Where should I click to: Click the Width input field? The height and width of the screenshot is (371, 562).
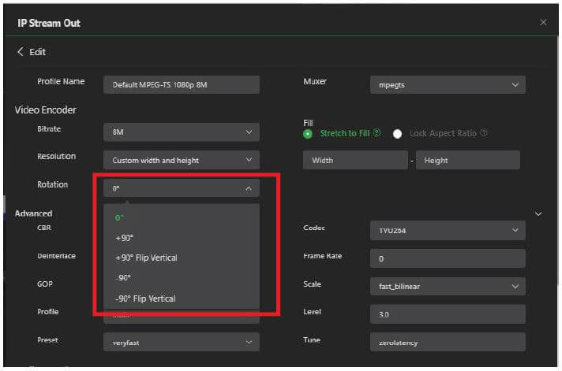click(355, 160)
